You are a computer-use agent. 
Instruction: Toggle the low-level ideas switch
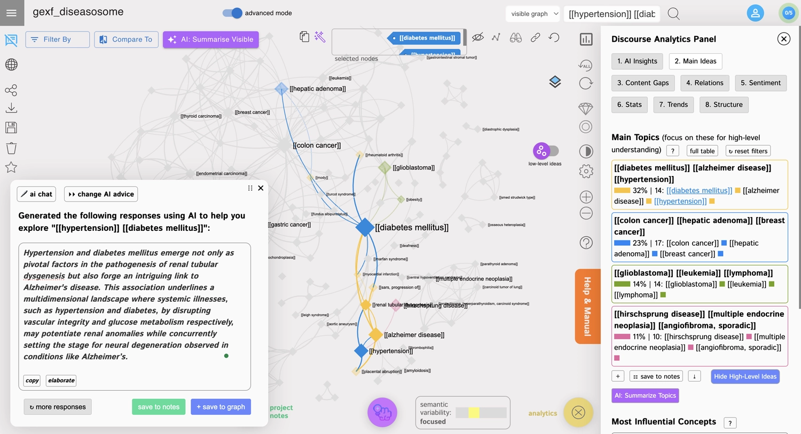pyautogui.click(x=545, y=151)
